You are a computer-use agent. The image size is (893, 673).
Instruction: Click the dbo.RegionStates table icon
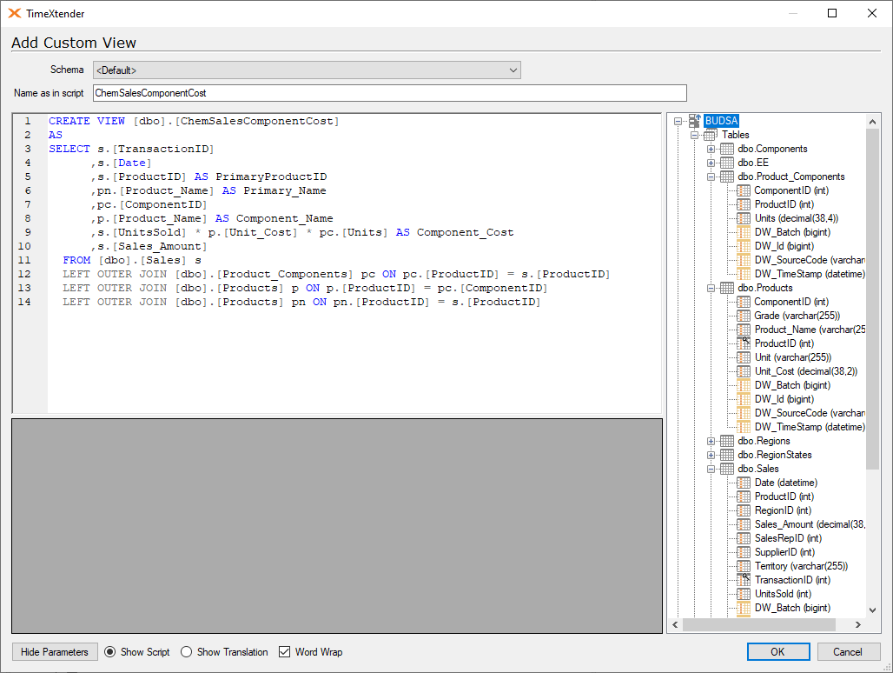click(727, 455)
